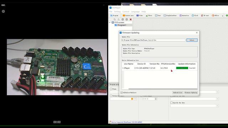Click the paste icon above the program tree

119,19
